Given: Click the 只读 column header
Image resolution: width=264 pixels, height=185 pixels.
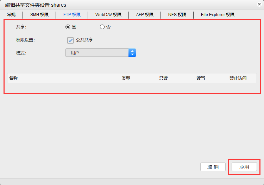Looking at the screenshot, I should tap(163, 78).
